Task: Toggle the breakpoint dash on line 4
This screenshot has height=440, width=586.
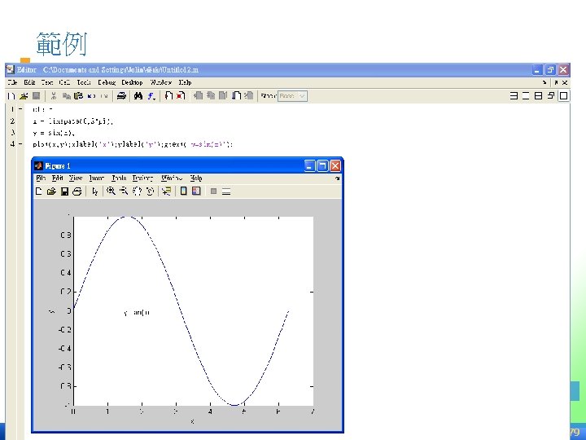Action: click(x=20, y=144)
